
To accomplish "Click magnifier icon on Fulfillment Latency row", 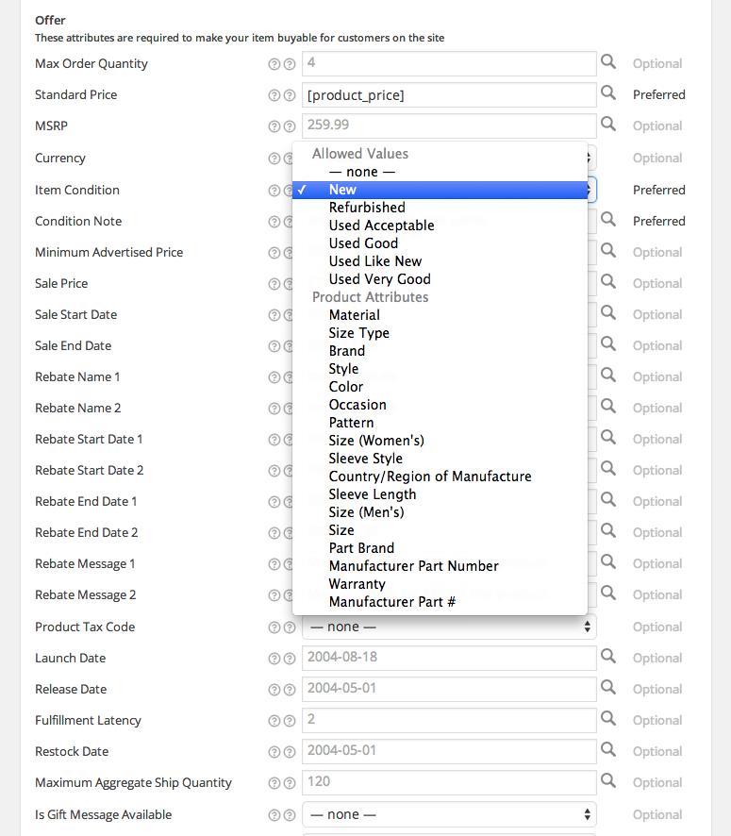I will coord(608,718).
